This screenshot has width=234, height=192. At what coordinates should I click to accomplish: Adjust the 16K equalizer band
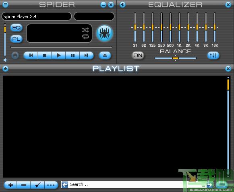point(215,27)
